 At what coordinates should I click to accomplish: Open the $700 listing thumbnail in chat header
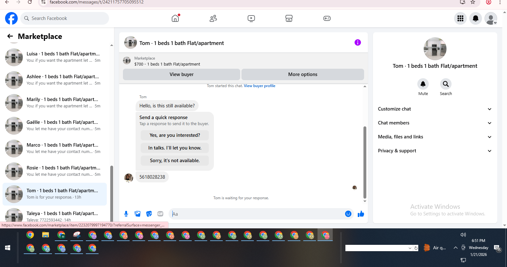coord(127,60)
